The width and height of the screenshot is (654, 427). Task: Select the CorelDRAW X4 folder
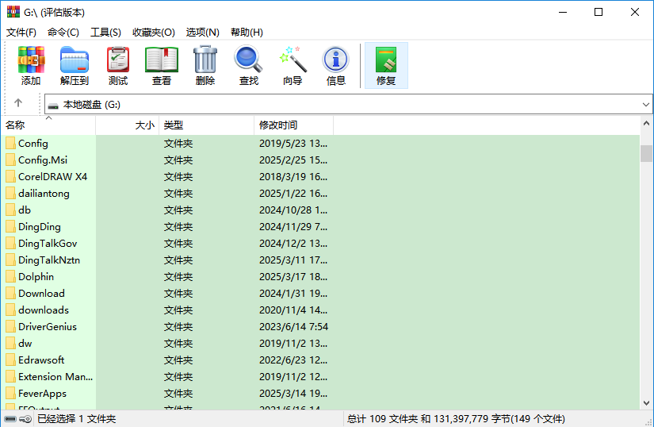(x=52, y=177)
